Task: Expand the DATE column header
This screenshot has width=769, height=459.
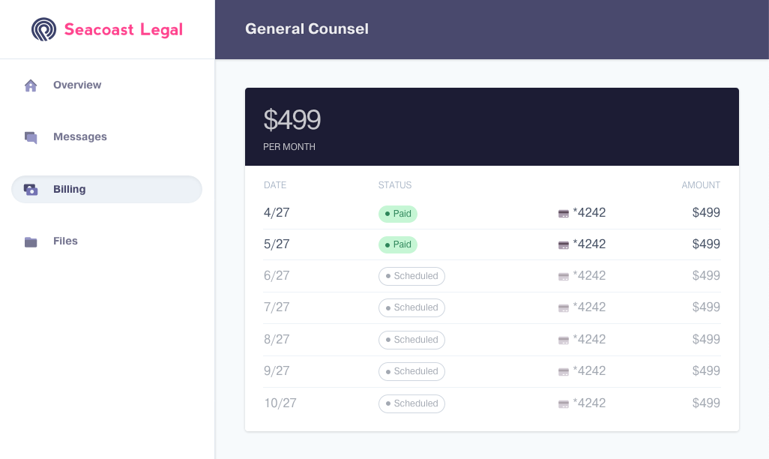Action: [275, 184]
